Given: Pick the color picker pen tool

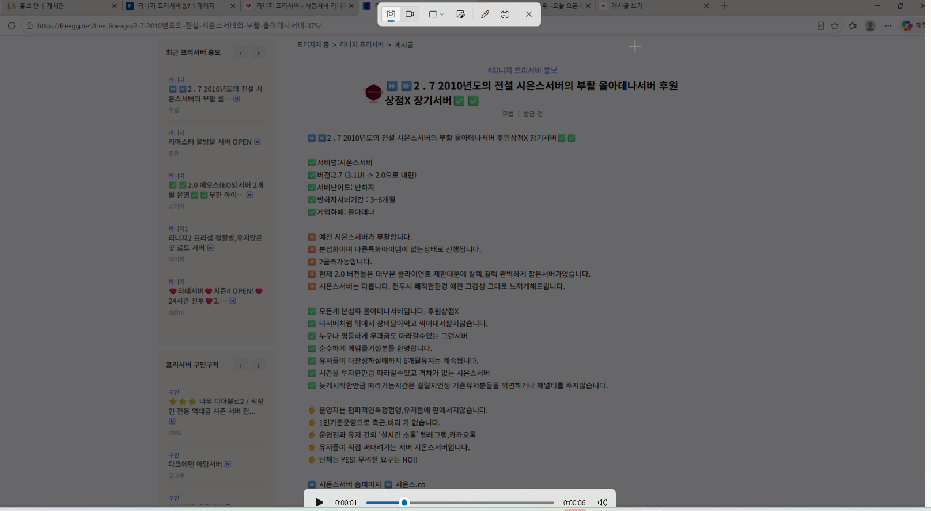Looking at the screenshot, I should (x=485, y=14).
